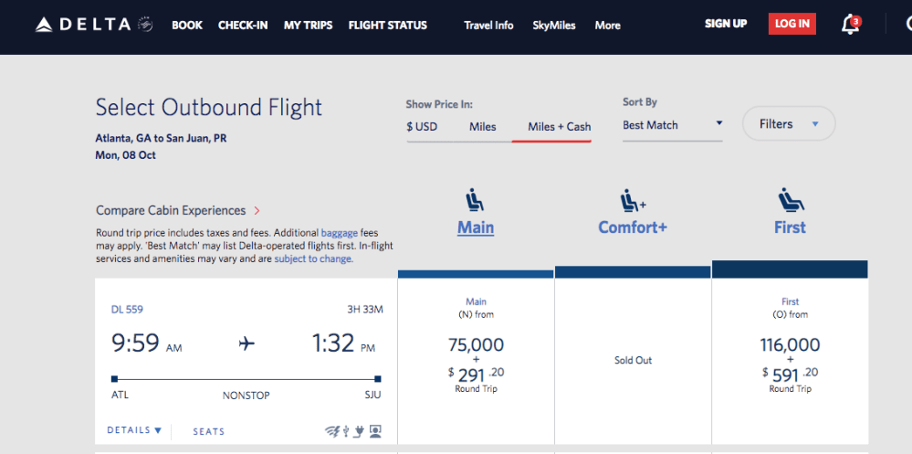Viewport: 912px width, 454px height.
Task: Select the Miles + Cash price option
Action: [559, 127]
